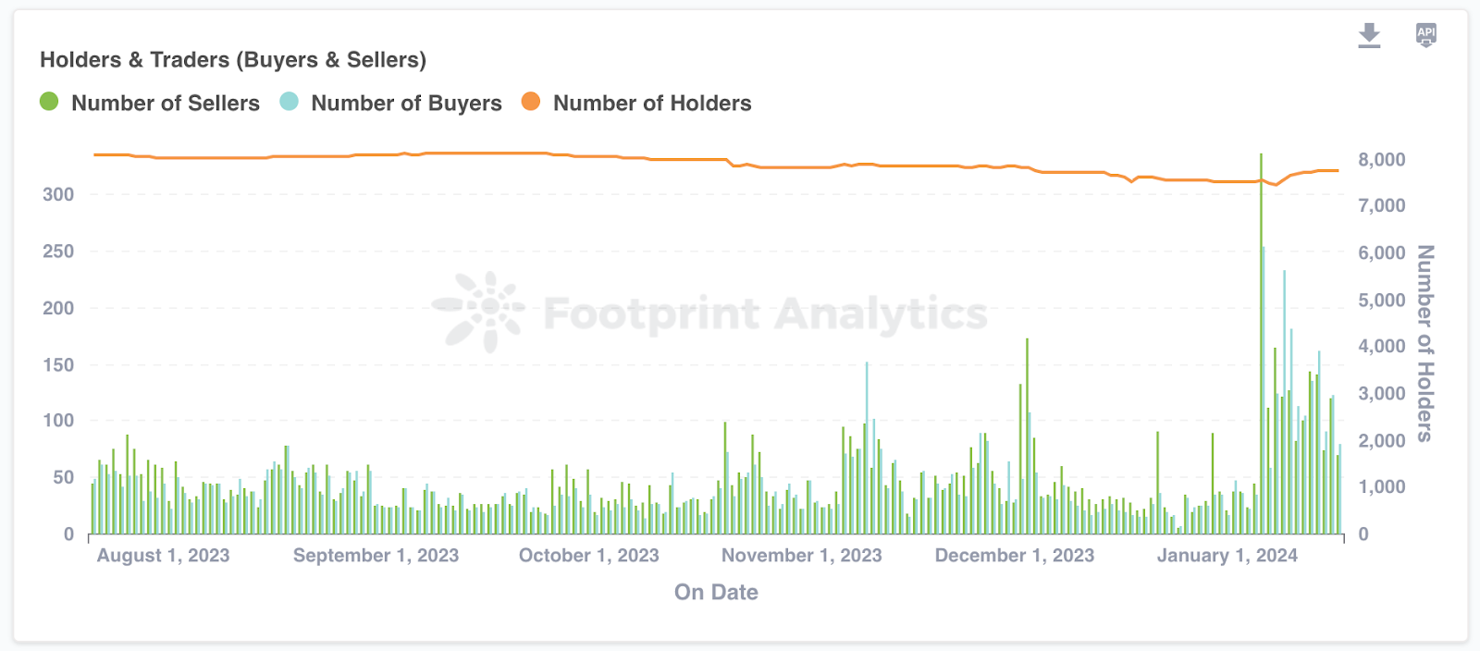The height and width of the screenshot is (651, 1480).
Task: Open the API access icon
Action: (1425, 35)
